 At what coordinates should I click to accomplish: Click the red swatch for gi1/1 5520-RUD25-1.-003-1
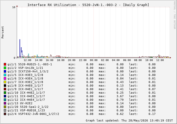[5, 64]
